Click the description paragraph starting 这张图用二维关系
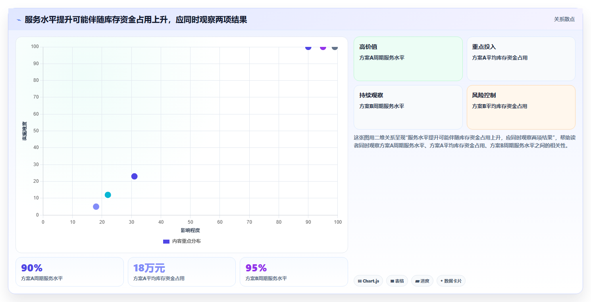This screenshot has height=302, width=591. [x=464, y=141]
